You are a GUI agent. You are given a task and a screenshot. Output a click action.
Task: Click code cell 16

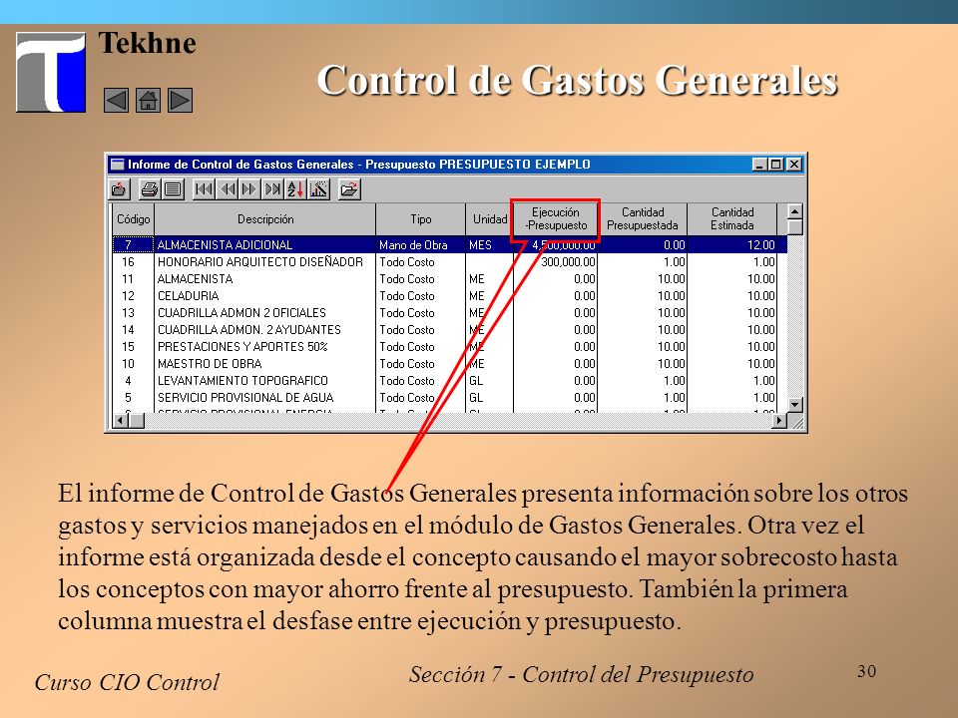coord(133,262)
